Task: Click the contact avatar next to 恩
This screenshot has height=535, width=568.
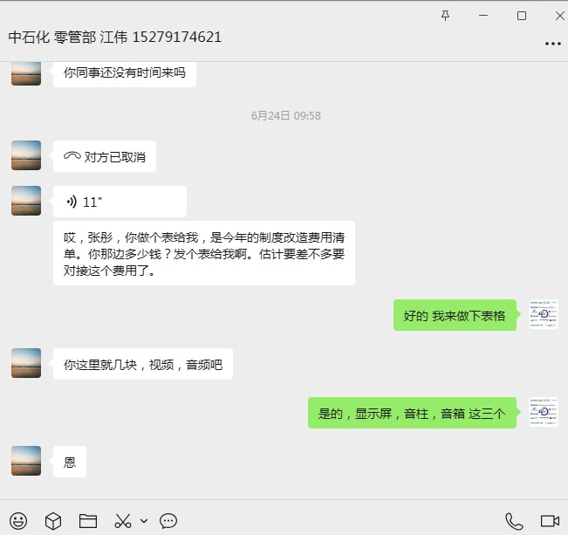Action: click(x=26, y=461)
